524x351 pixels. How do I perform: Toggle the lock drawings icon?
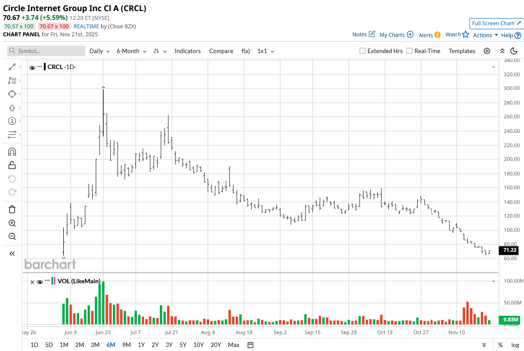pyautogui.click(x=12, y=165)
